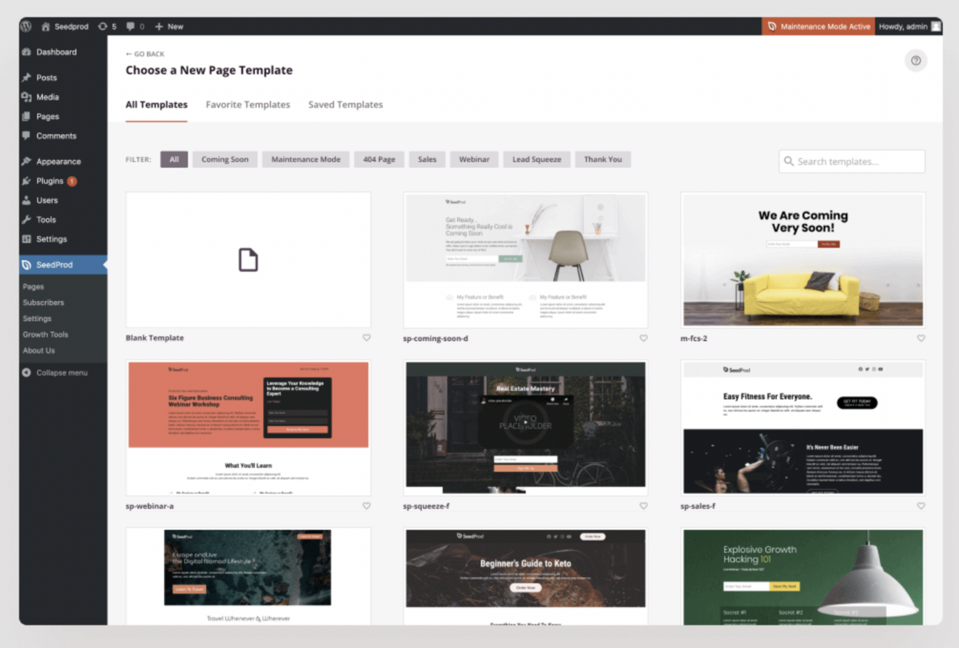
Task: Select the SeedProd sidebar menu
Action: pyautogui.click(x=63, y=264)
